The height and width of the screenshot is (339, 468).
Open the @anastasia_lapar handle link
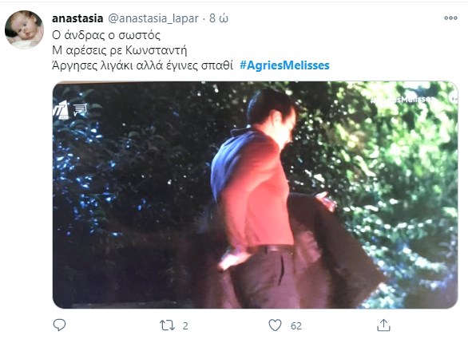153,19
